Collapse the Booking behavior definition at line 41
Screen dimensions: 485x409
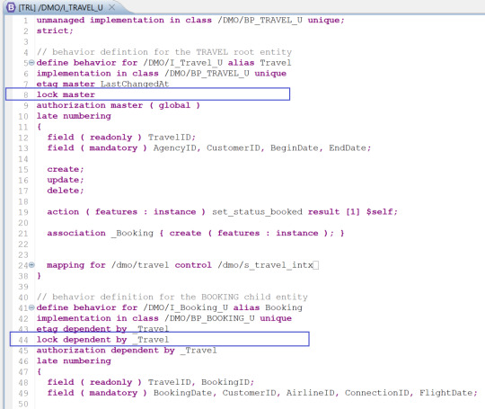[x=31, y=307]
